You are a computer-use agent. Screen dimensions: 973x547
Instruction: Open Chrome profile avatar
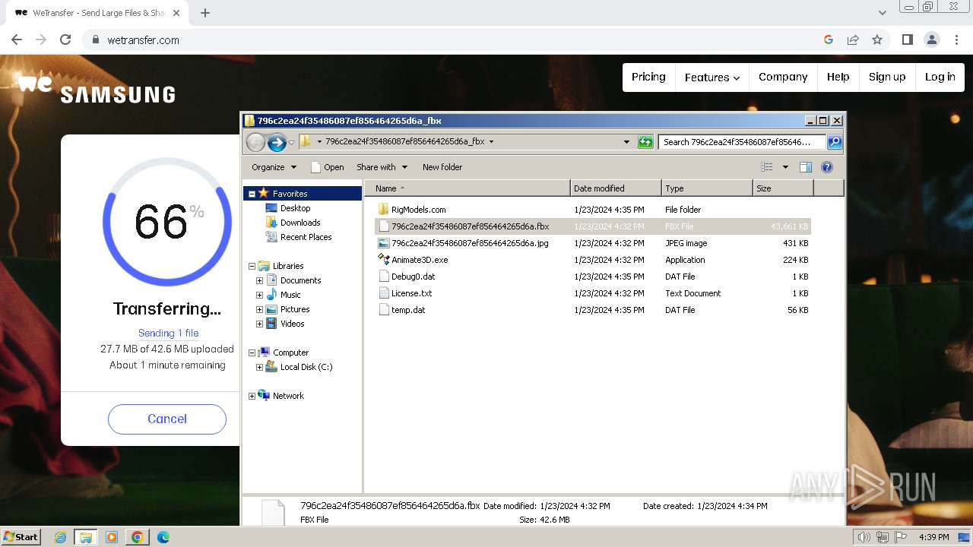931,40
